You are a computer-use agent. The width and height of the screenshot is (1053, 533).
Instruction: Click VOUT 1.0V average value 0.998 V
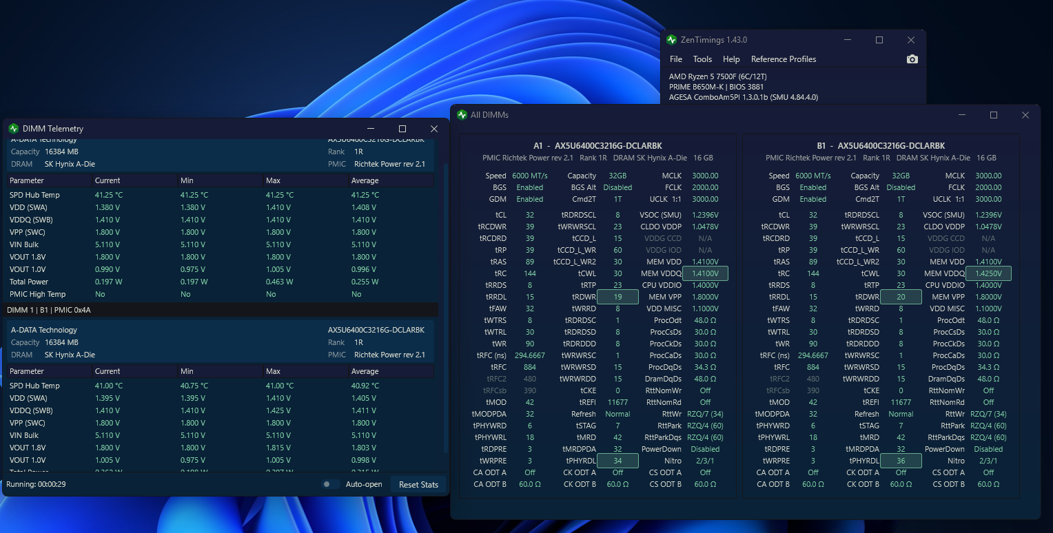(x=363, y=460)
